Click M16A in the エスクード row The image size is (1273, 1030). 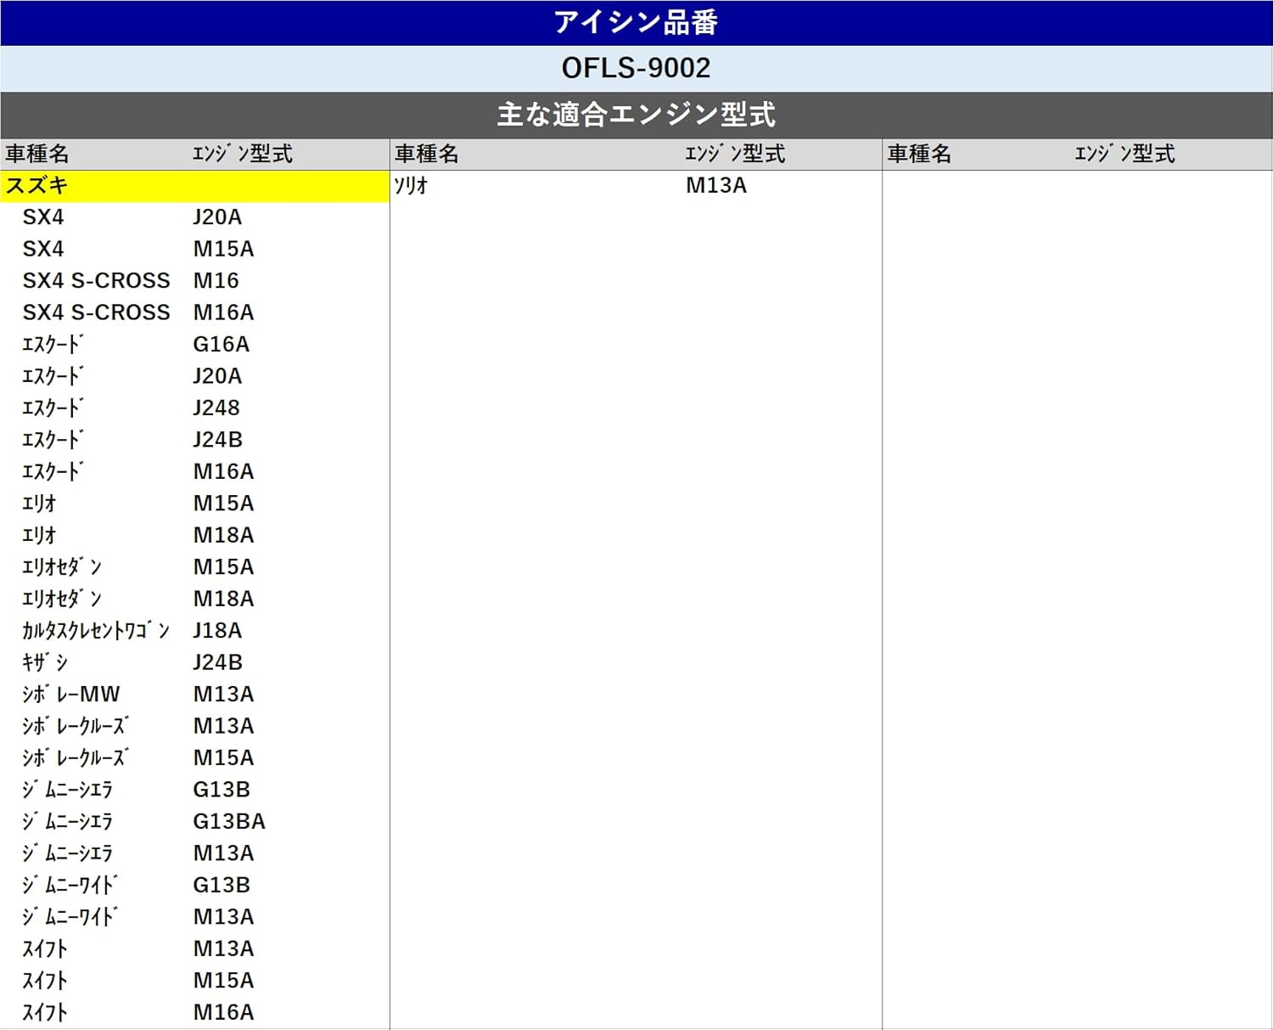tap(223, 471)
